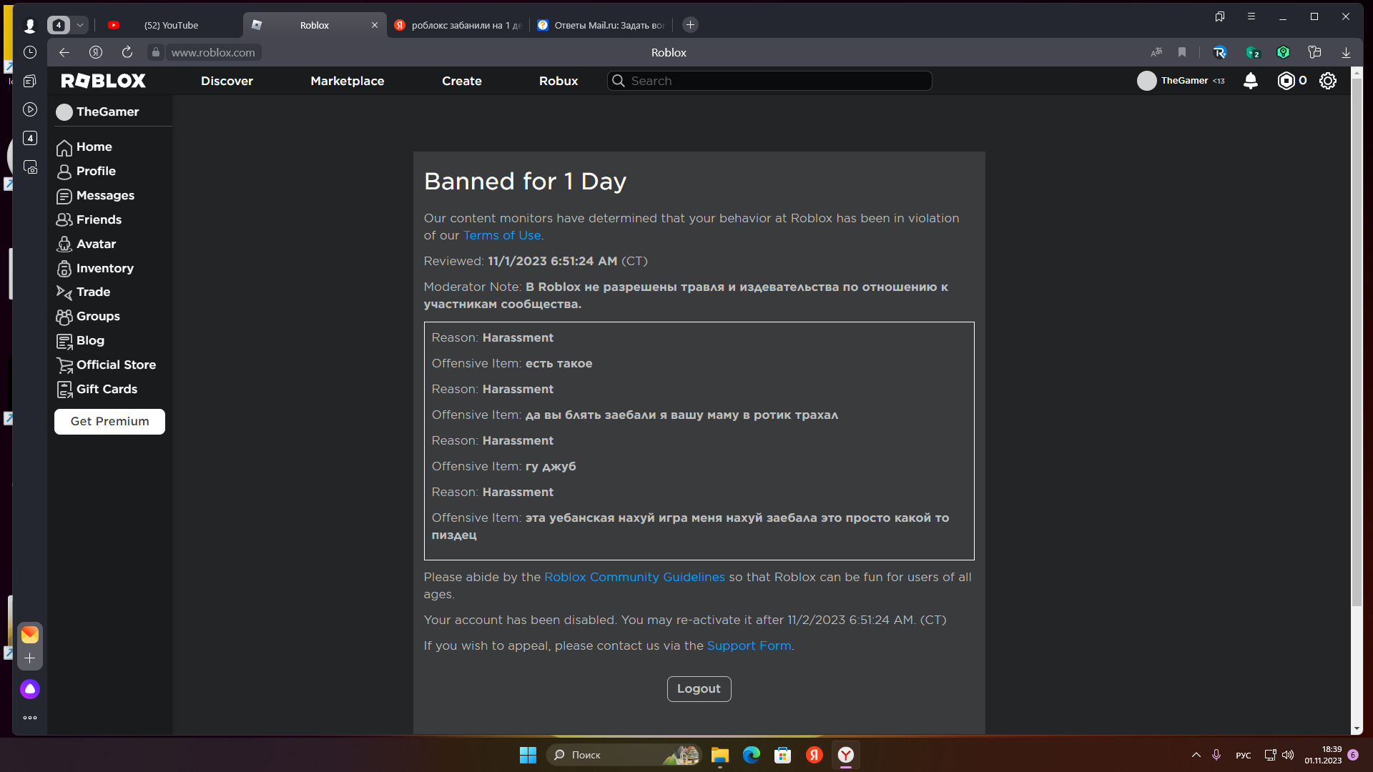The width and height of the screenshot is (1373, 772).
Task: Open browser history clock icon
Action: point(30,52)
